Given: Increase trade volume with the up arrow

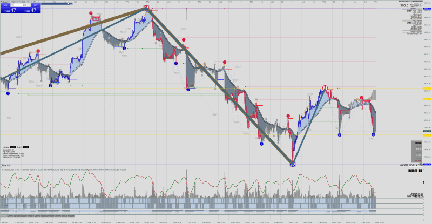Looking at the screenshot, I should pyautogui.click(x=29, y=5).
